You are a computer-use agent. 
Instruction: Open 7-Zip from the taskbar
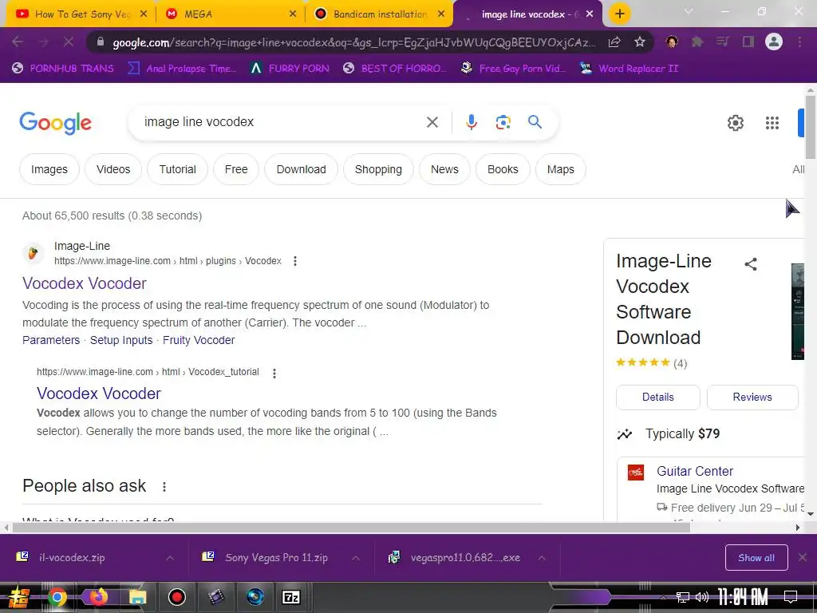[290, 597]
